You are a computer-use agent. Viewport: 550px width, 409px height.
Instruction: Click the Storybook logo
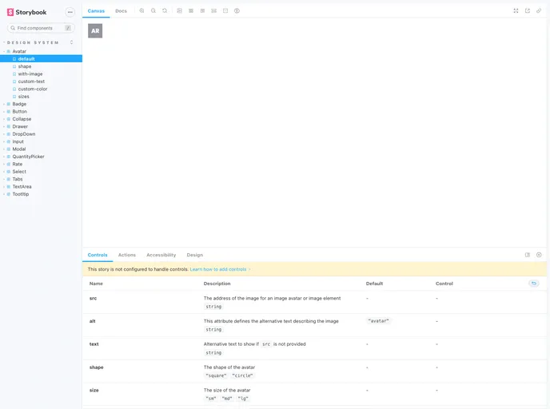(x=26, y=12)
